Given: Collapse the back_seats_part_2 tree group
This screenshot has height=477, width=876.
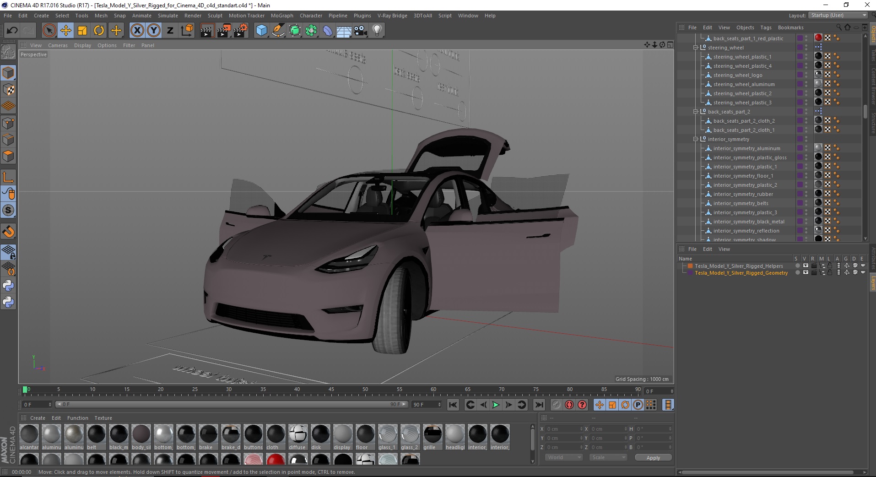Looking at the screenshot, I should coord(696,112).
